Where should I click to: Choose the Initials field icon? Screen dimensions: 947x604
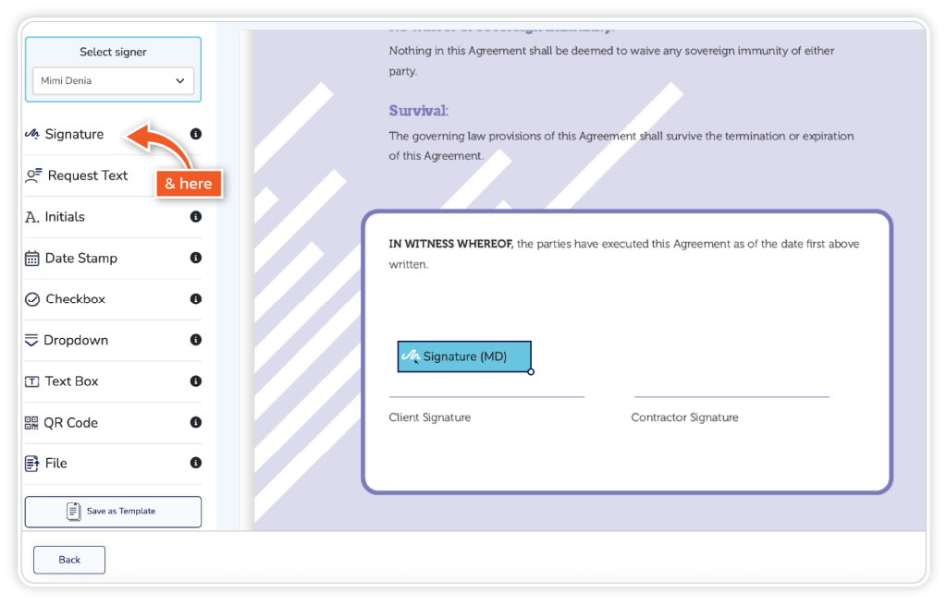[x=31, y=217]
